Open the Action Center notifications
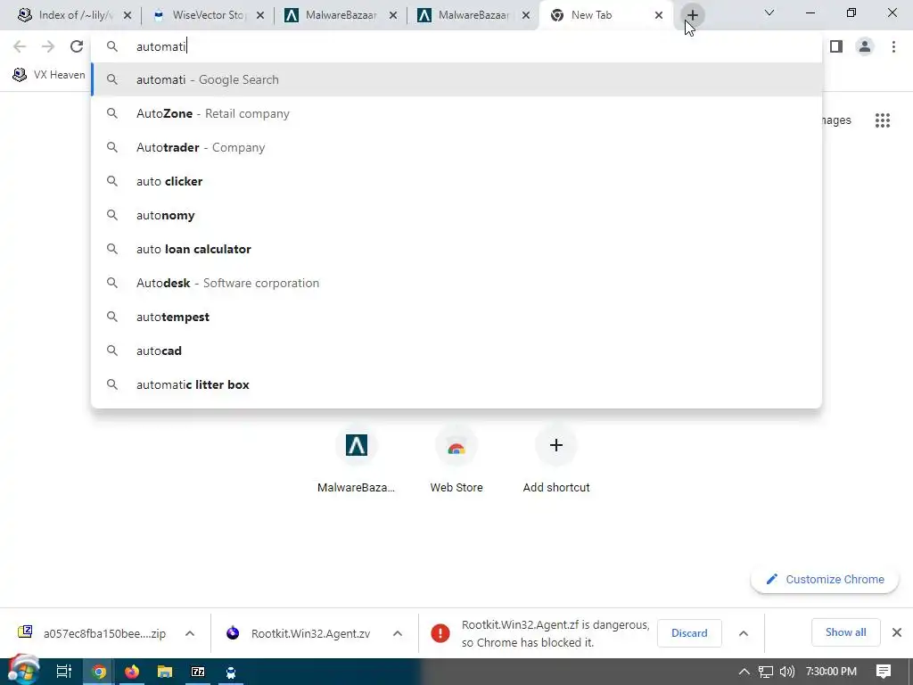The width and height of the screenshot is (913, 685). (x=884, y=672)
